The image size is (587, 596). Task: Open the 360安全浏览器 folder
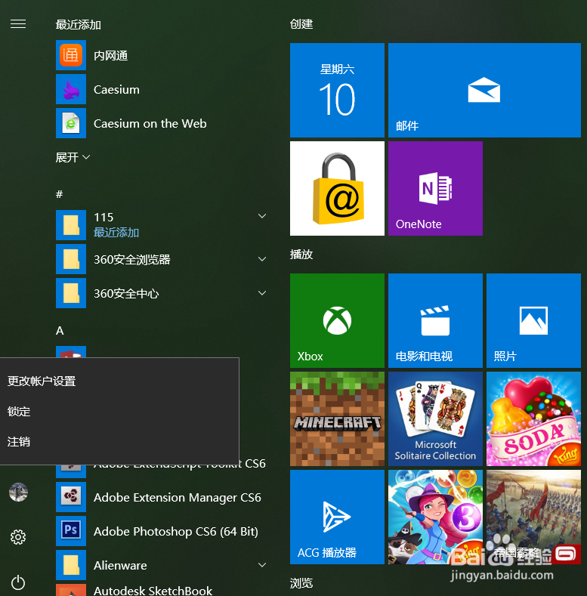tap(162, 259)
